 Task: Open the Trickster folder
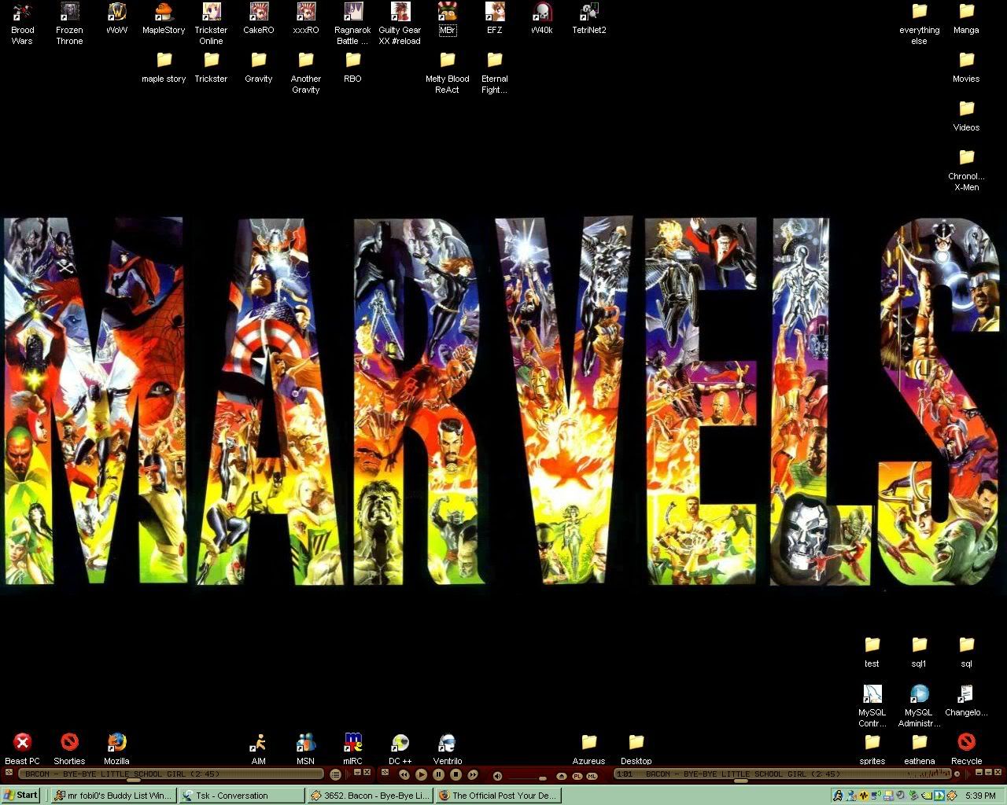[211, 68]
